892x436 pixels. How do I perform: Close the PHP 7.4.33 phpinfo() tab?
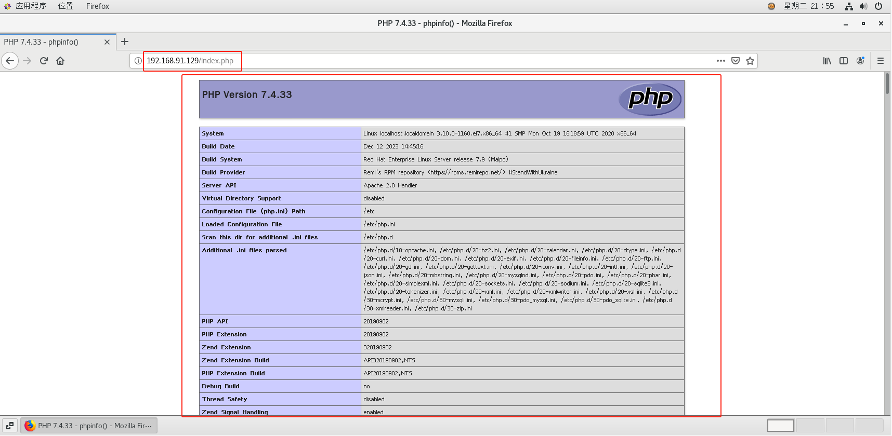(107, 42)
